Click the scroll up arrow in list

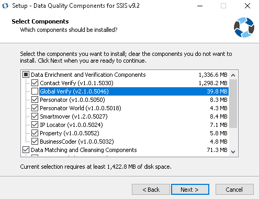coord(233,75)
